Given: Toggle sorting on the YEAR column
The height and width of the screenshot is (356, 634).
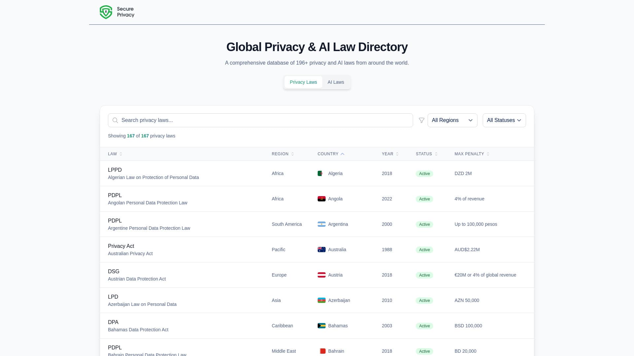Looking at the screenshot, I should coord(390,154).
